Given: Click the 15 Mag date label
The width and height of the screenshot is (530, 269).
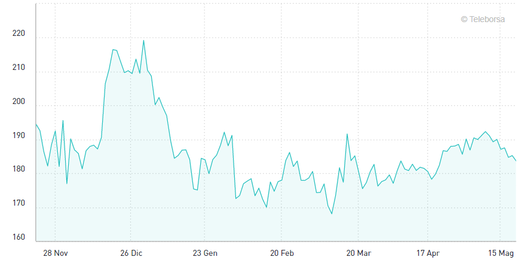Looking at the screenshot, I should (x=502, y=253).
